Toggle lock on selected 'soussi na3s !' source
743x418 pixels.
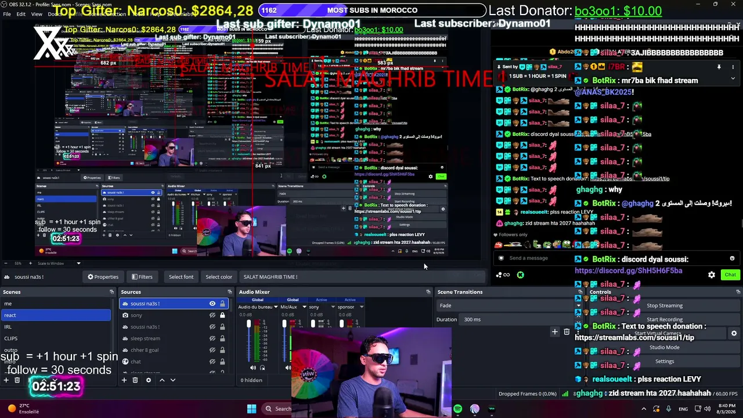(x=222, y=304)
